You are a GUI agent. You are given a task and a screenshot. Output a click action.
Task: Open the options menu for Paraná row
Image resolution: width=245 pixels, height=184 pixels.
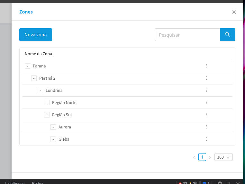pyautogui.click(x=207, y=66)
